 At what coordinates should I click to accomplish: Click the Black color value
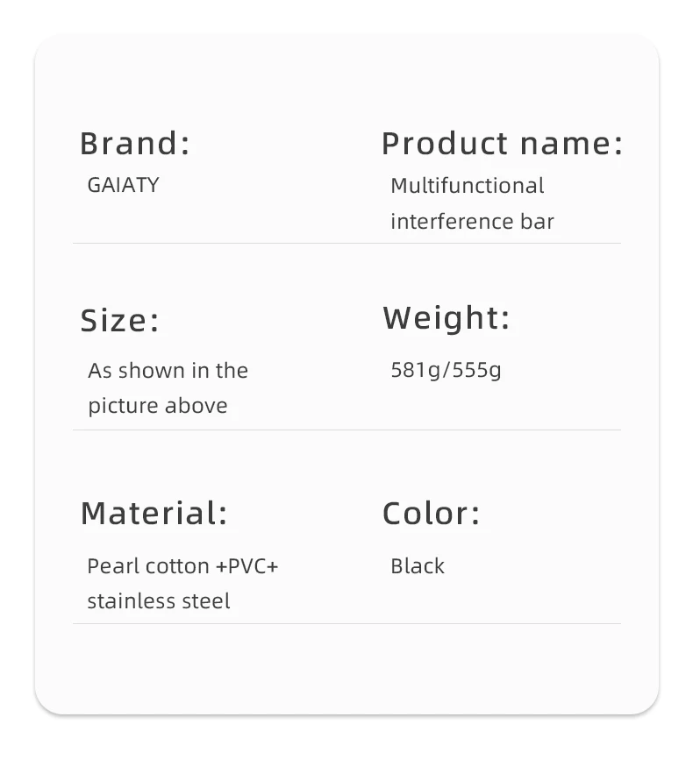point(417,566)
